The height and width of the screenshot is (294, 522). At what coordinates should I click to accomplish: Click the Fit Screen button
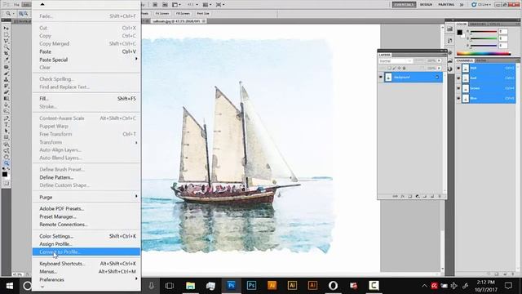coord(162,14)
